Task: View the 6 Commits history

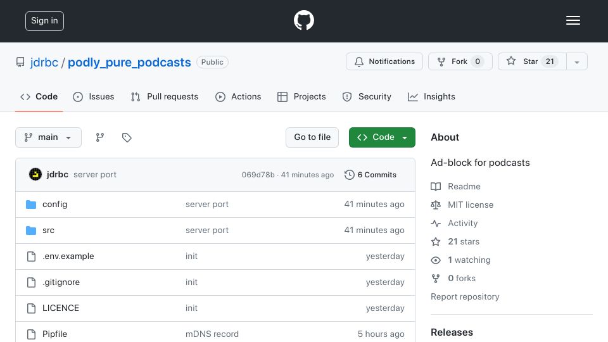Action: pyautogui.click(x=370, y=175)
